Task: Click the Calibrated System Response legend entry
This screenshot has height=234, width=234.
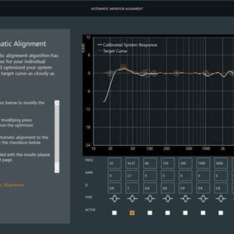Action: [x=128, y=45]
